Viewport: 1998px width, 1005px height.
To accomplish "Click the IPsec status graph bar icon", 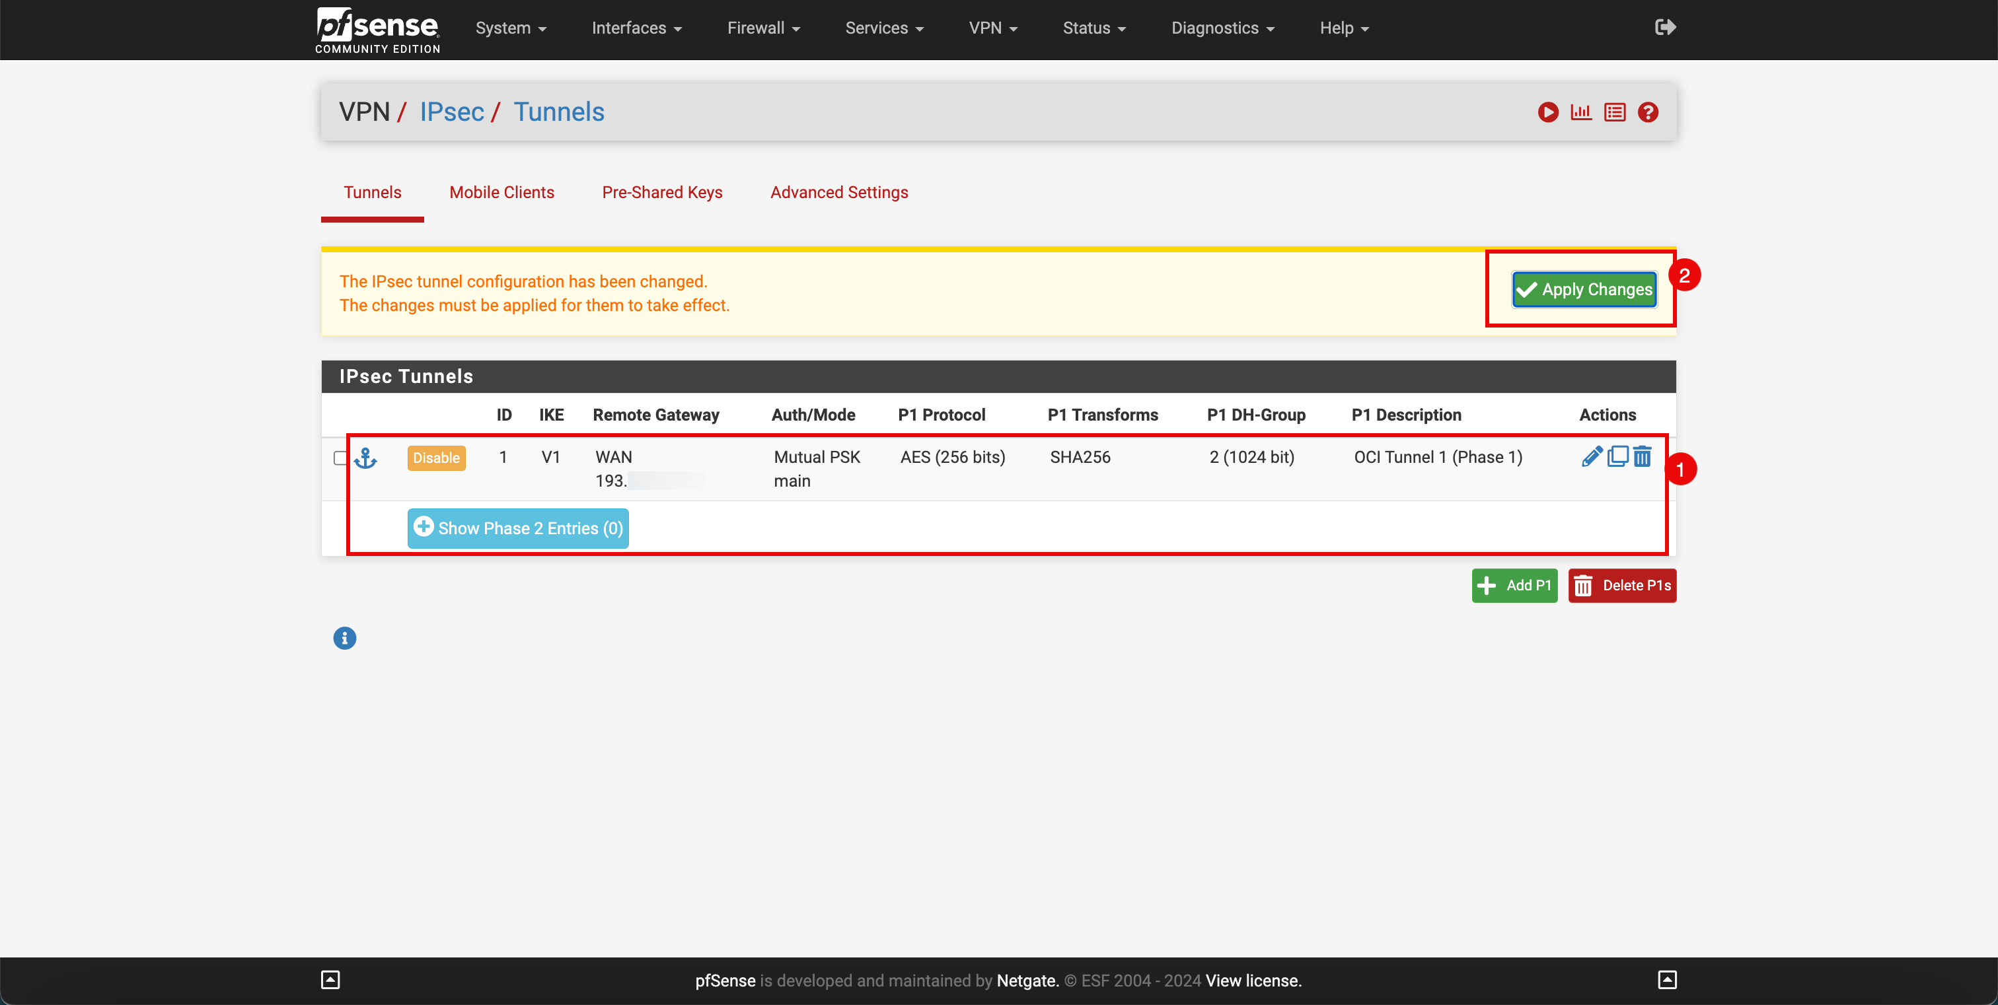I will (1581, 112).
